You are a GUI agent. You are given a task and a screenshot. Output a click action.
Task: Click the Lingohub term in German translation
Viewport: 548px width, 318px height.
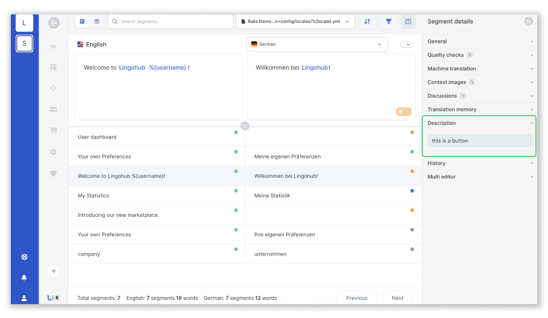pyautogui.click(x=315, y=67)
